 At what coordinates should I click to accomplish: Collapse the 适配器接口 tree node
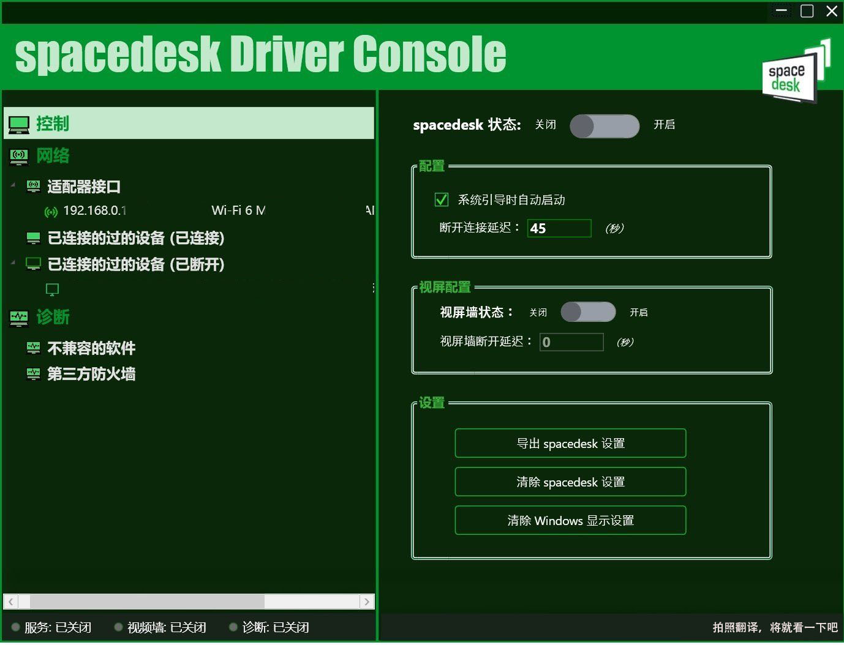[13, 184]
